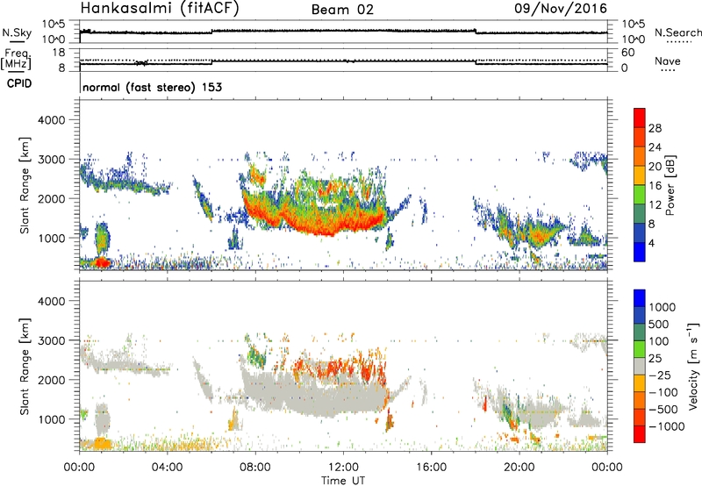This screenshot has width=702, height=486.
Task: Click the blue top of Velocity colorbar
Action: pyautogui.click(x=640, y=298)
